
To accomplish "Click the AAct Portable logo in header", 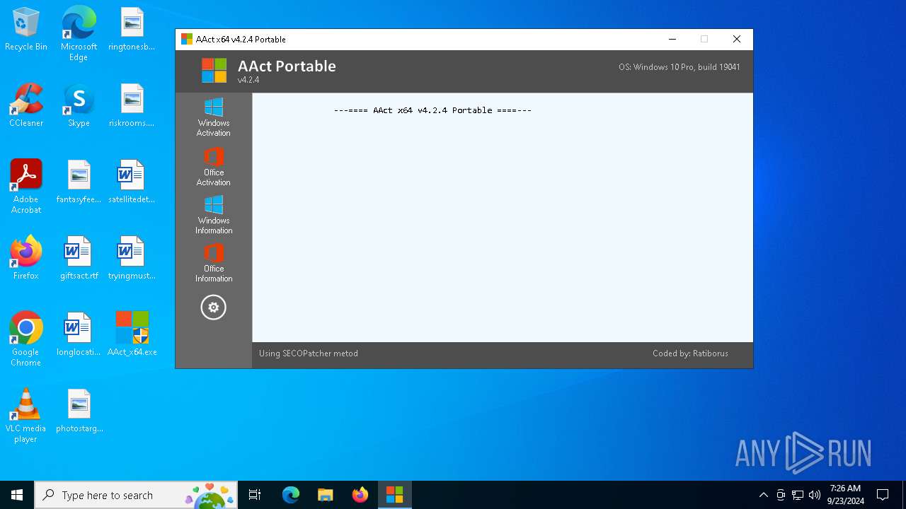I will pyautogui.click(x=214, y=71).
